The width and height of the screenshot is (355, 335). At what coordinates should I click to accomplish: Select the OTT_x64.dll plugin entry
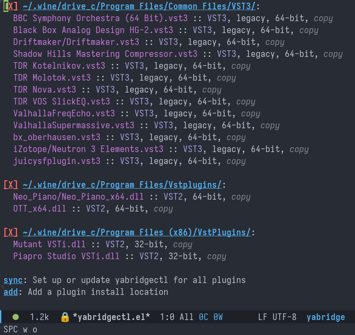[40, 208]
